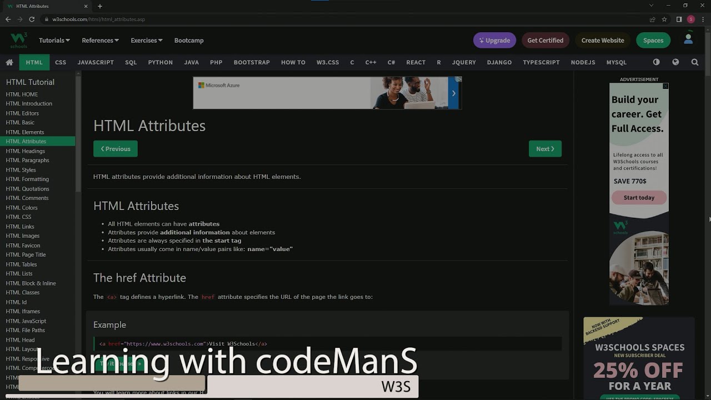This screenshot has height=400, width=711.
Task: Open the search magnifier icon
Action: pyautogui.click(x=695, y=62)
